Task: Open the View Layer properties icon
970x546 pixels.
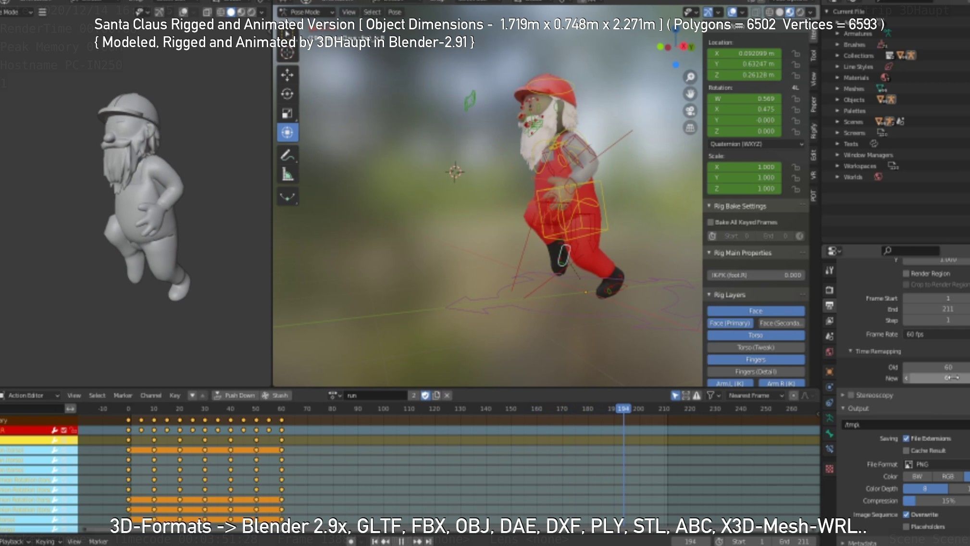Action: tap(830, 321)
